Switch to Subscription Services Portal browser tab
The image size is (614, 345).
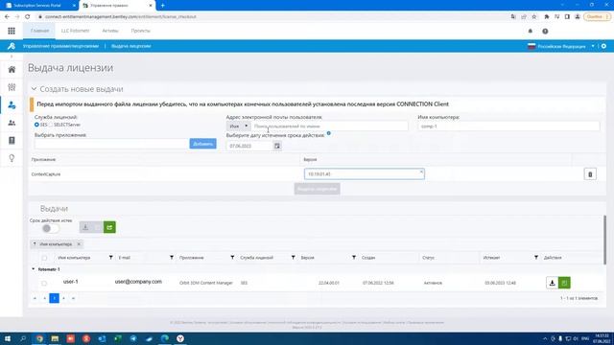(39, 6)
